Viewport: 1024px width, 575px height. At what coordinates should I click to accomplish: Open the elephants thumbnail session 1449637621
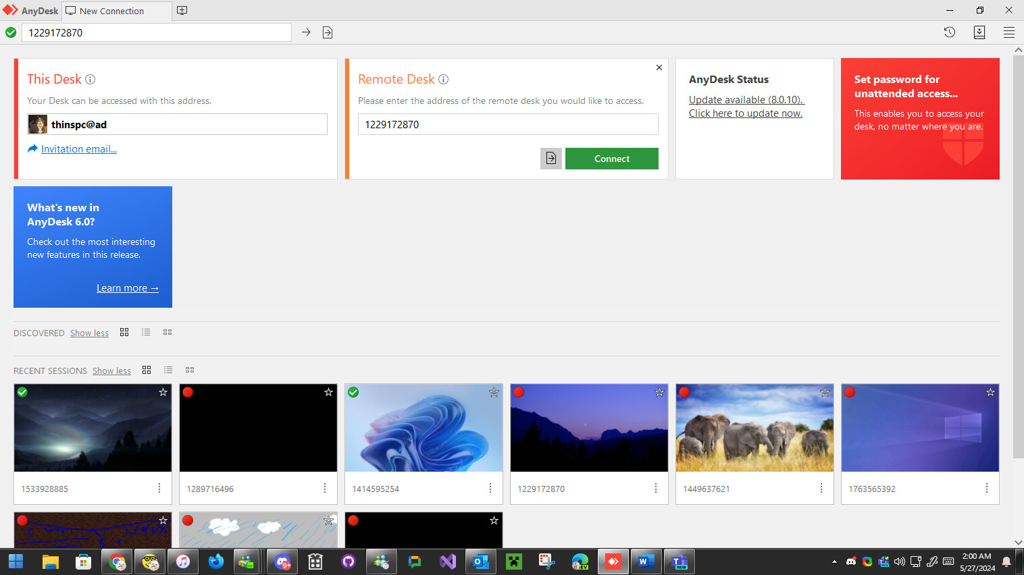[754, 428]
